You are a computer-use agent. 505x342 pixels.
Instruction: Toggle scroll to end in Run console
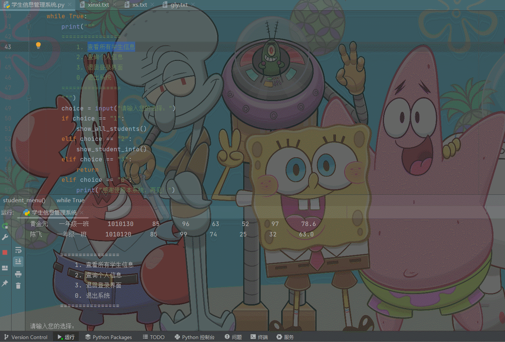click(18, 262)
